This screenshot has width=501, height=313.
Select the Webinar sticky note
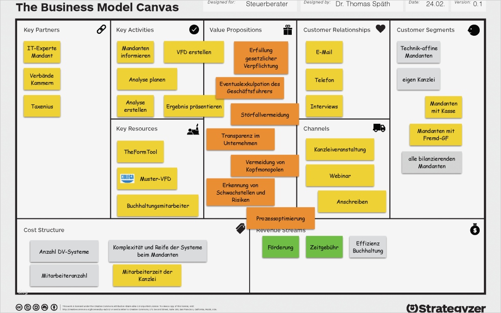(340, 175)
